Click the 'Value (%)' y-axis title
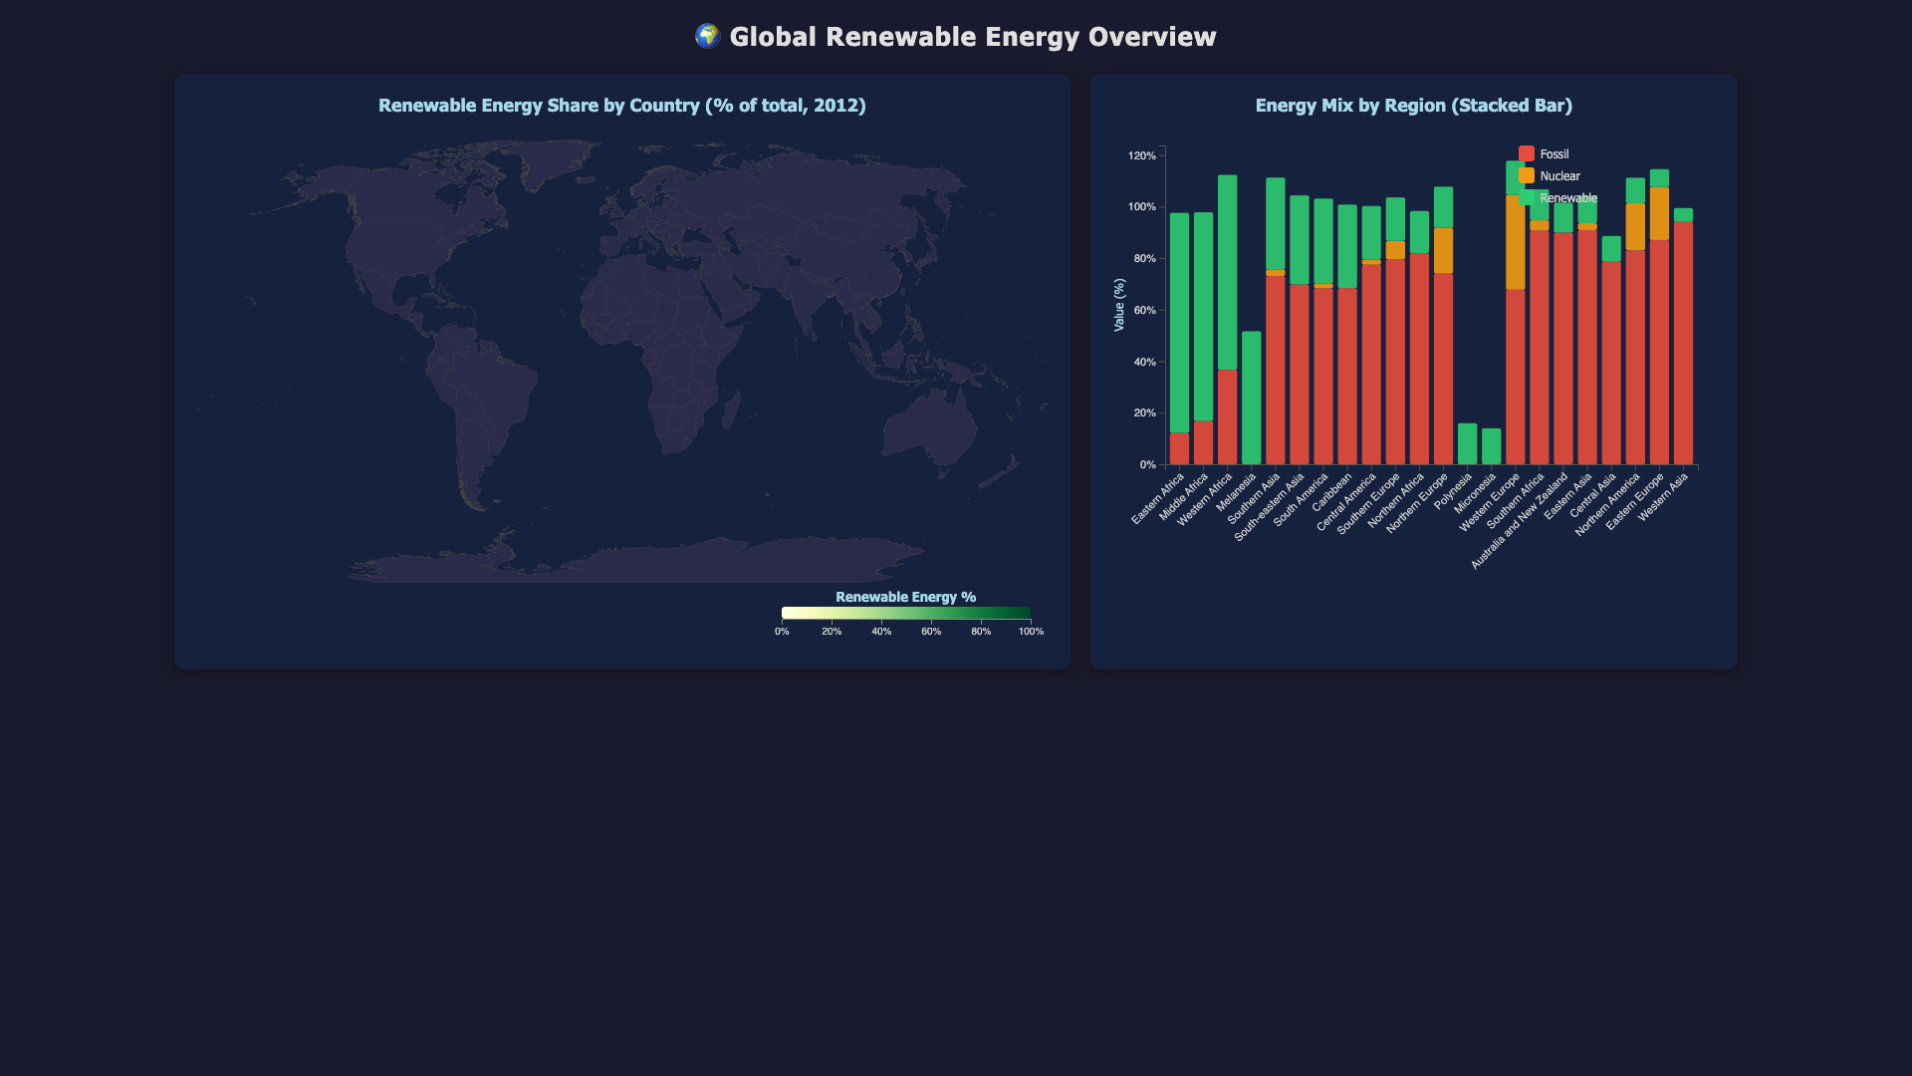Viewport: 1912px width, 1076px height. point(1119,305)
